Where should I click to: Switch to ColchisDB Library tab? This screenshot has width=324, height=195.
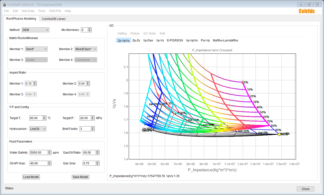(x=54, y=19)
